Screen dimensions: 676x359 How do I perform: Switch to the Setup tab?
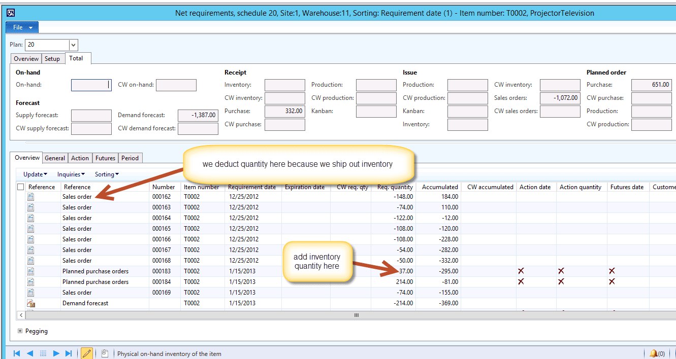click(53, 58)
